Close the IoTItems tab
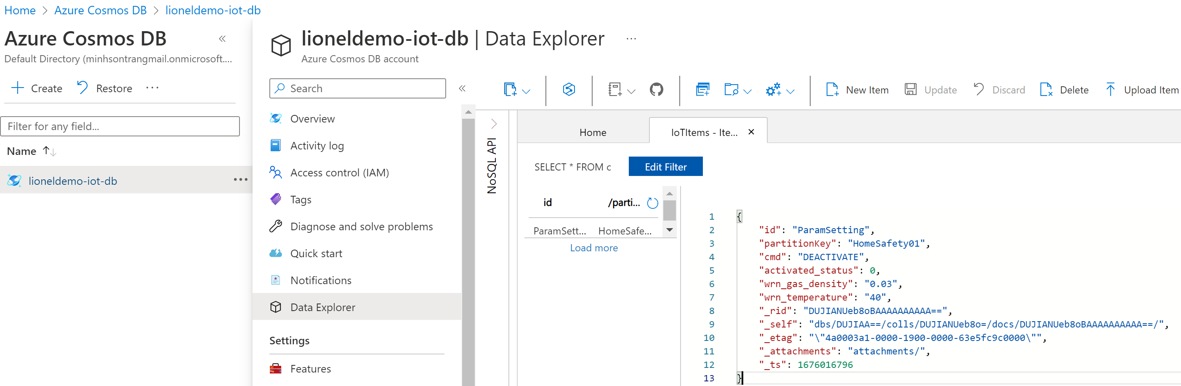1181x386 pixels. click(x=751, y=132)
